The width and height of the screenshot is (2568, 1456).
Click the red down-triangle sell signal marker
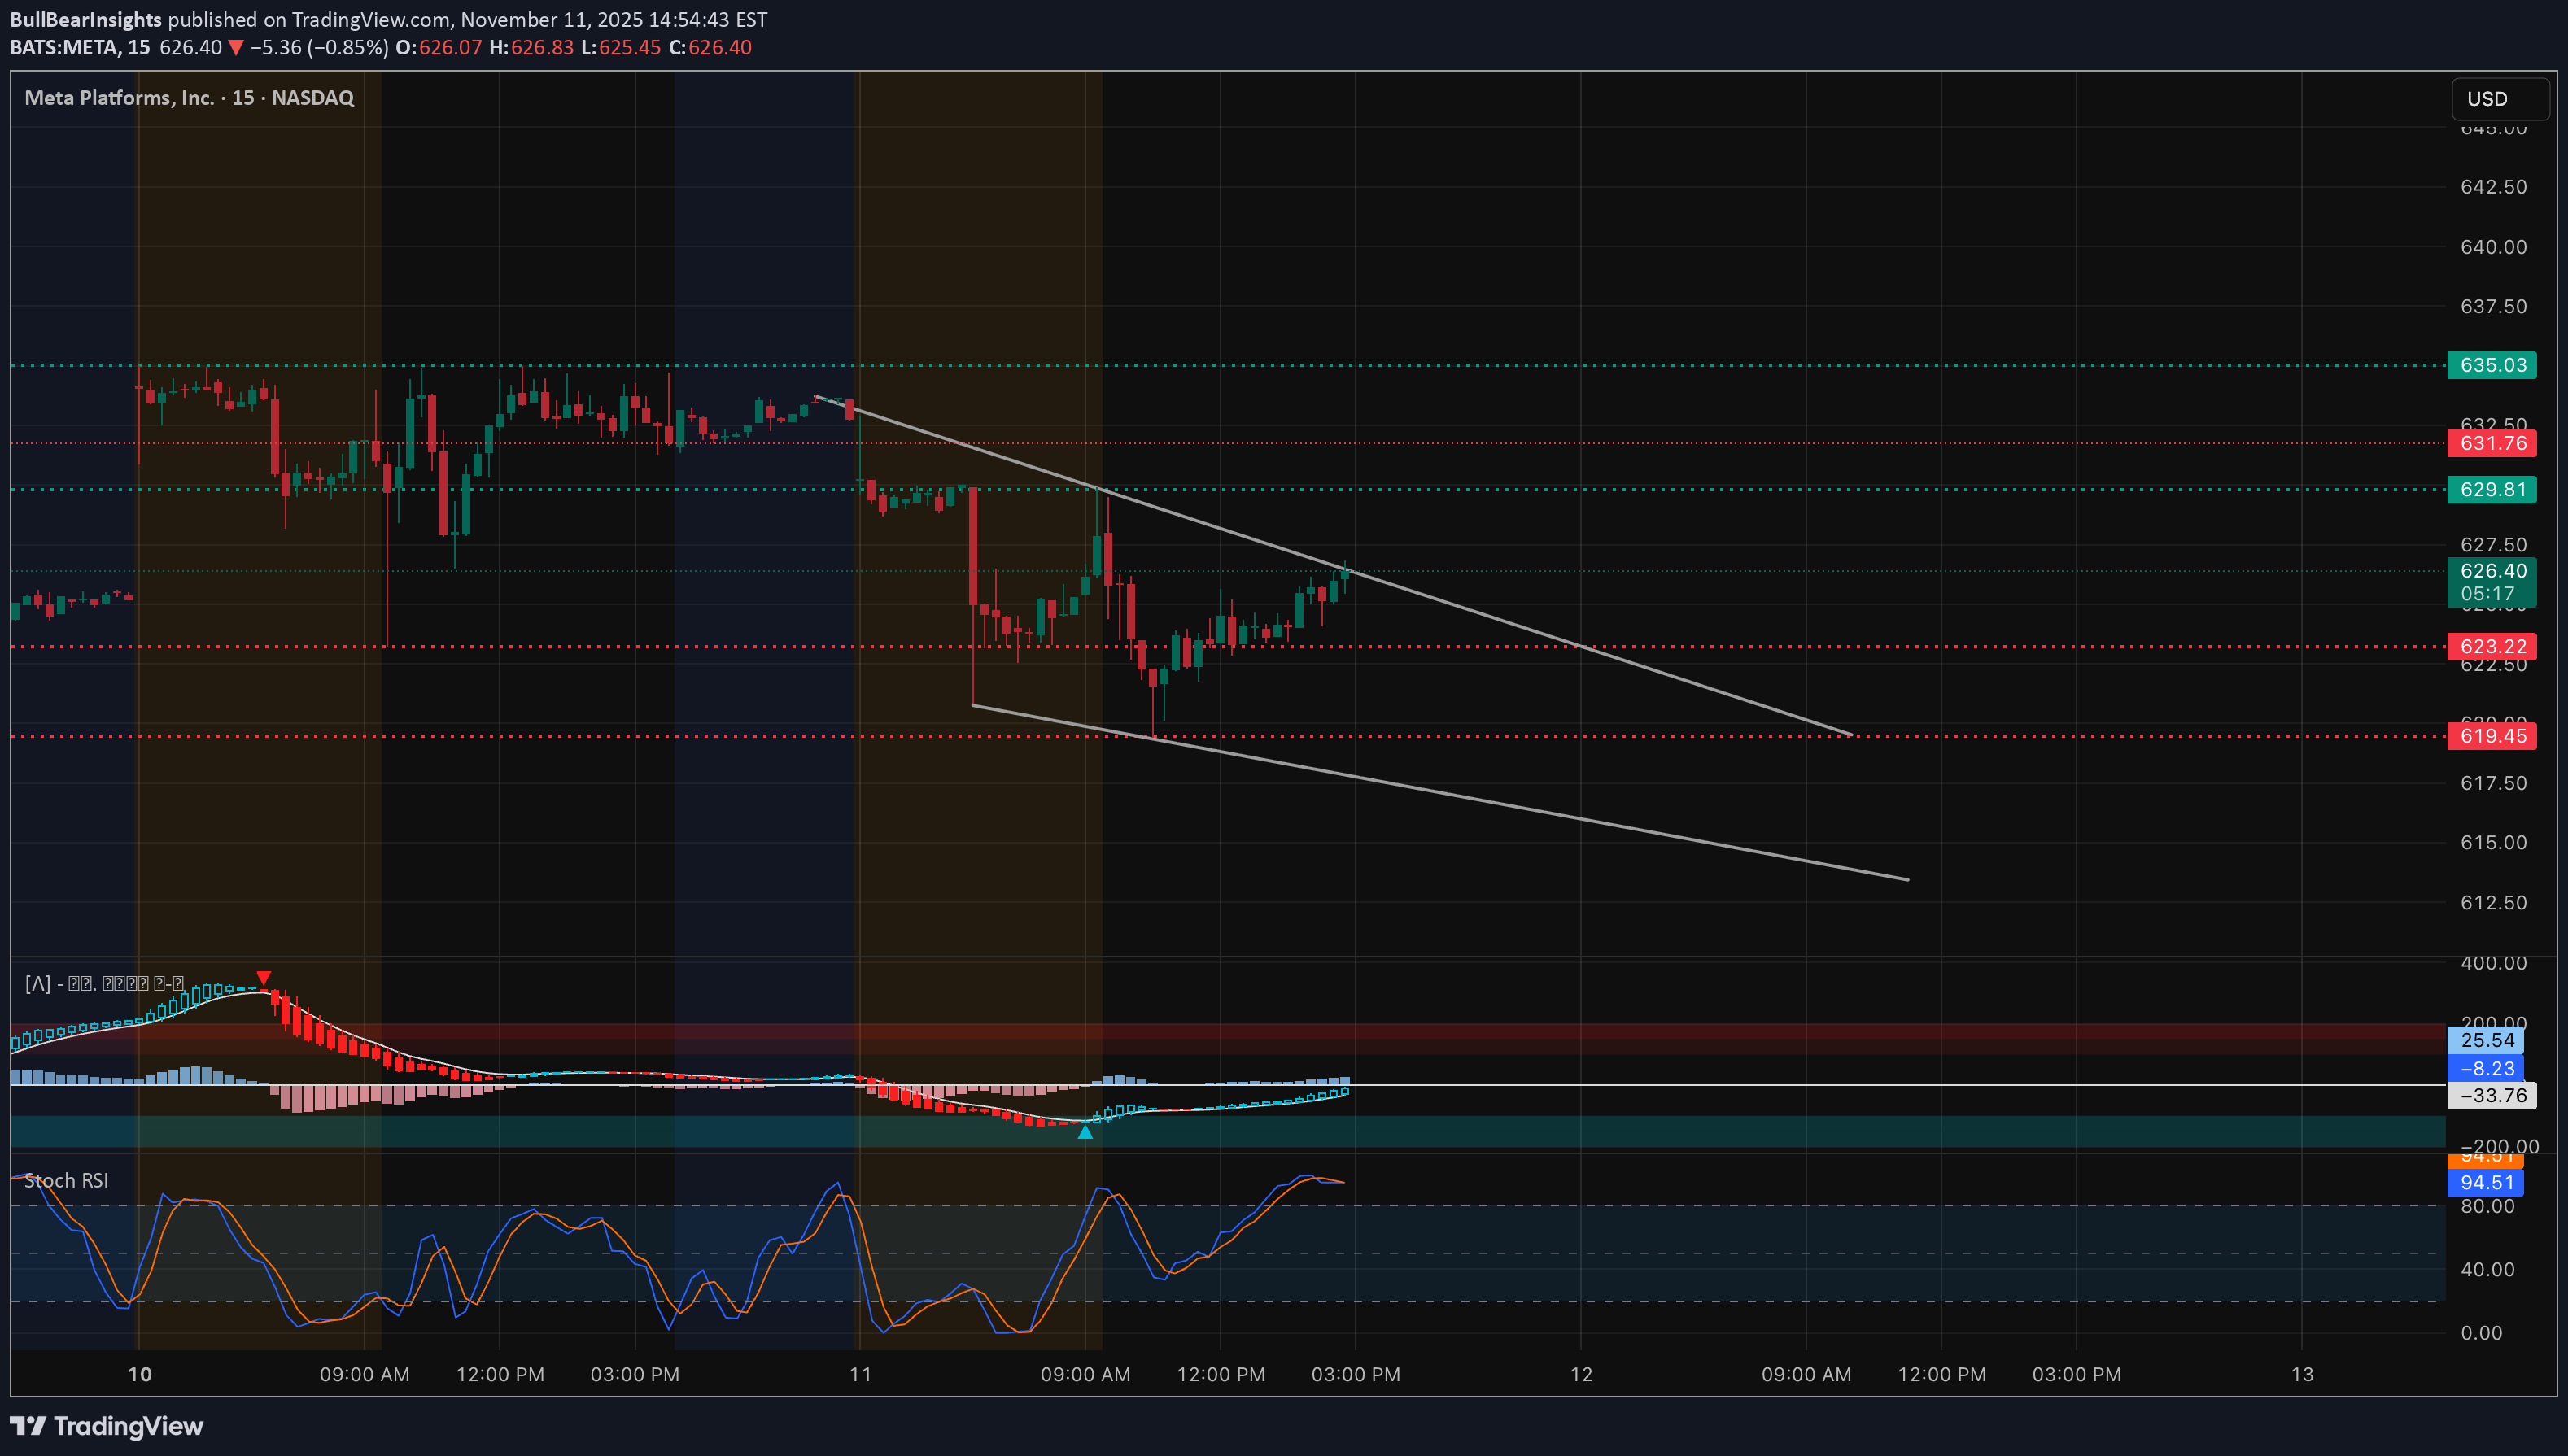tap(263, 977)
